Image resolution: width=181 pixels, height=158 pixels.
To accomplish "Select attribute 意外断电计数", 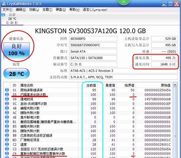I will [x=30, y=117].
